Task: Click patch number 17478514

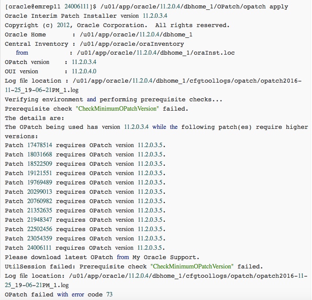Action: pos(40,145)
